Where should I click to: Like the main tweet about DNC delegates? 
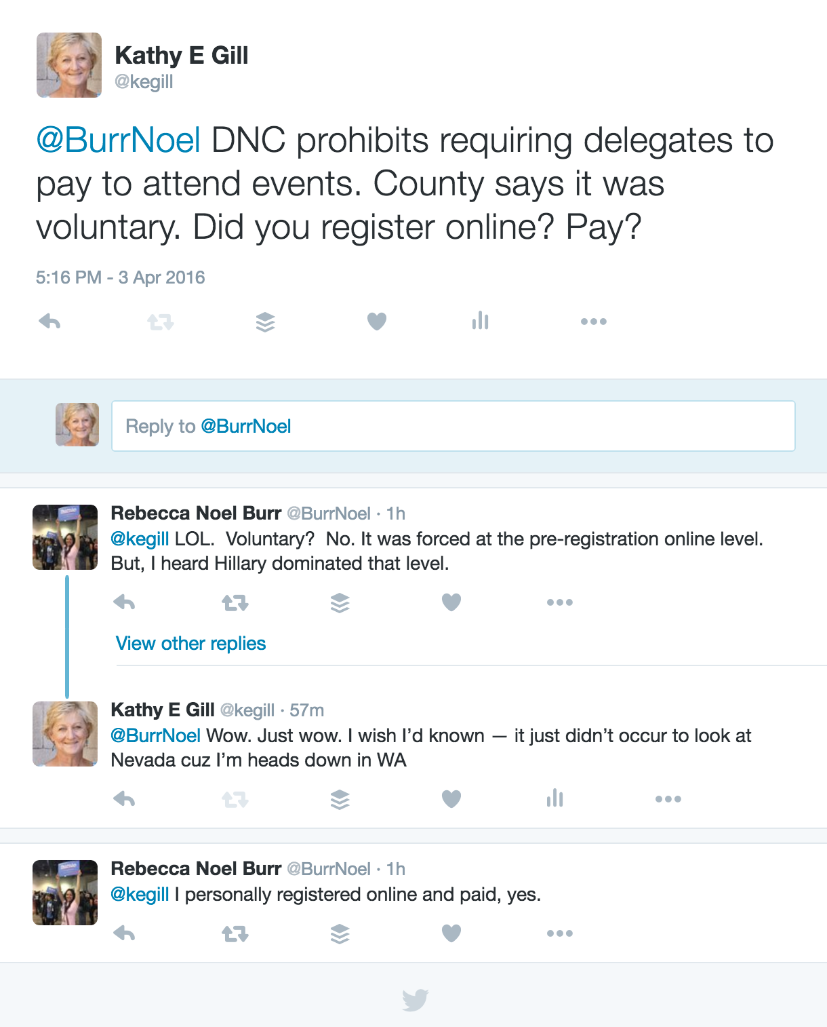tap(377, 321)
